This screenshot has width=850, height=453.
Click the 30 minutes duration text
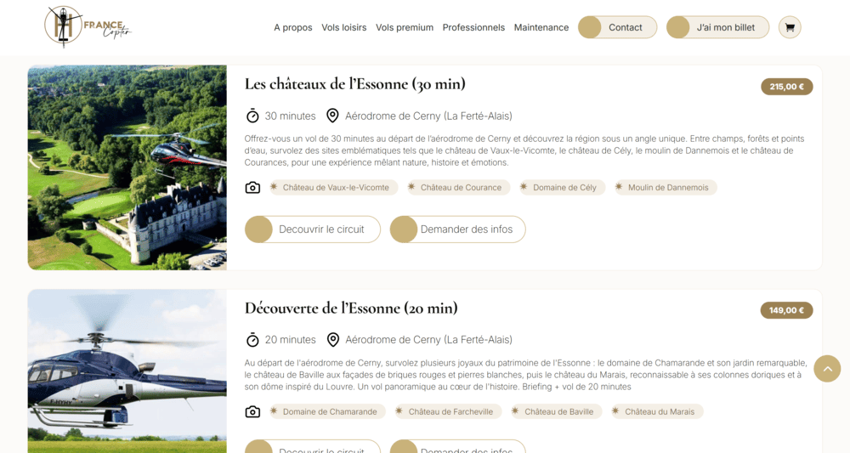[x=290, y=116]
